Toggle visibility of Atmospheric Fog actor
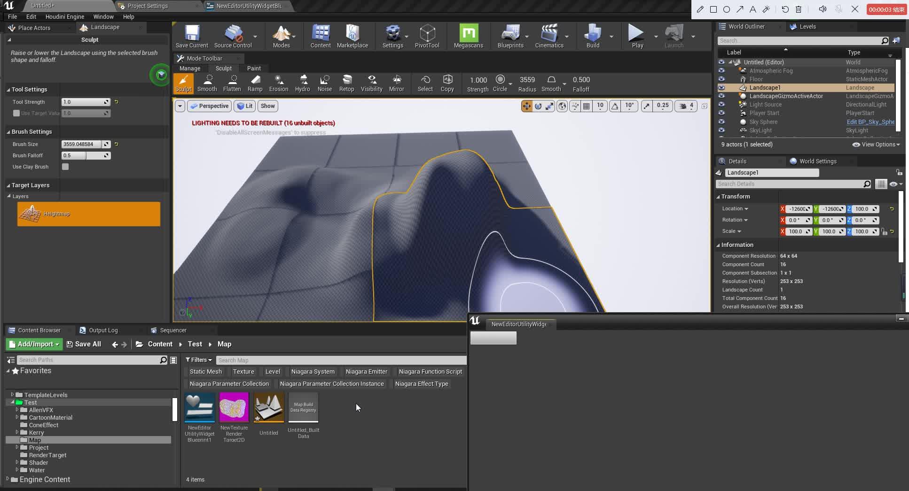This screenshot has width=909, height=491. pyautogui.click(x=721, y=70)
